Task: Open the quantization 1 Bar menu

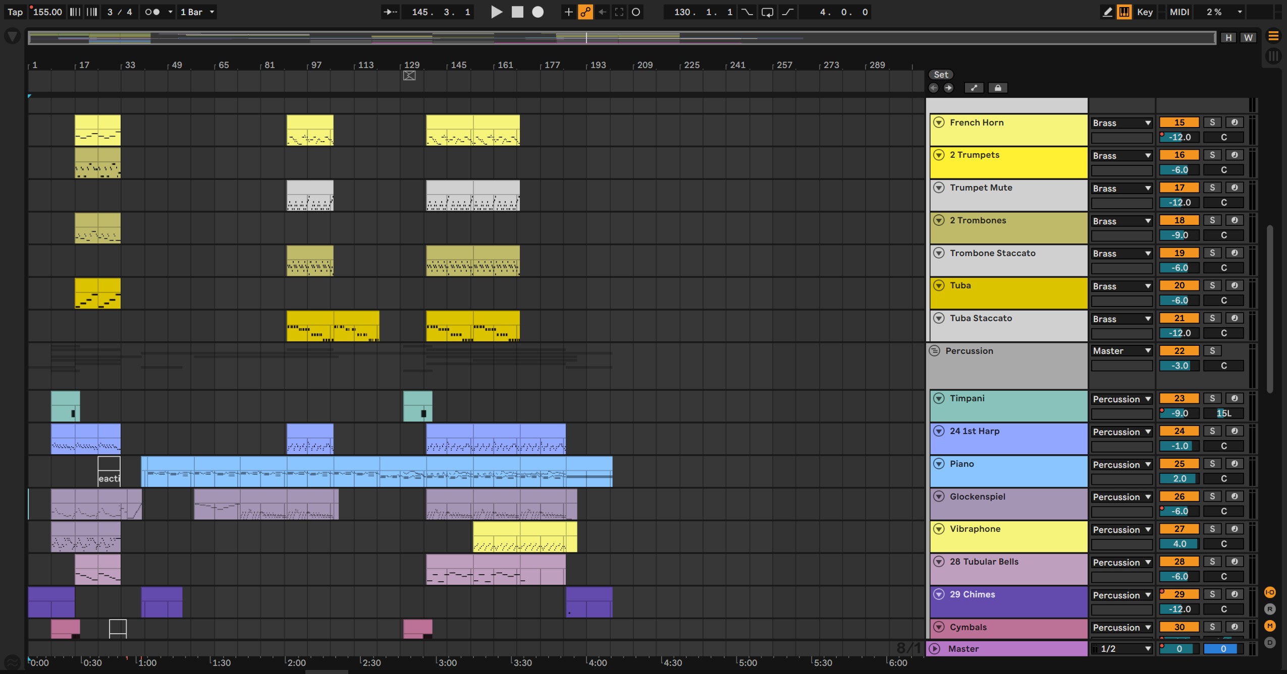Action: pos(197,12)
